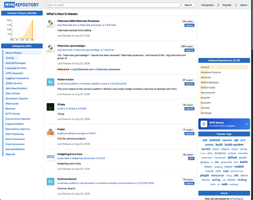Select the kotlin popular tag
253x200 pixels.
244,162
